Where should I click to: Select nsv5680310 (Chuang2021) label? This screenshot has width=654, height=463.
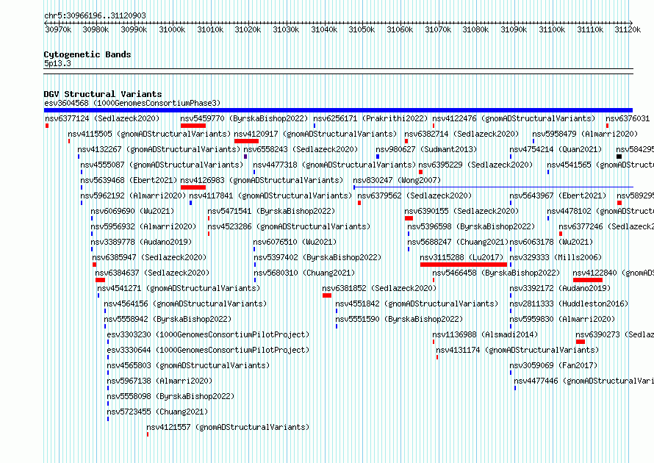pyautogui.click(x=304, y=273)
